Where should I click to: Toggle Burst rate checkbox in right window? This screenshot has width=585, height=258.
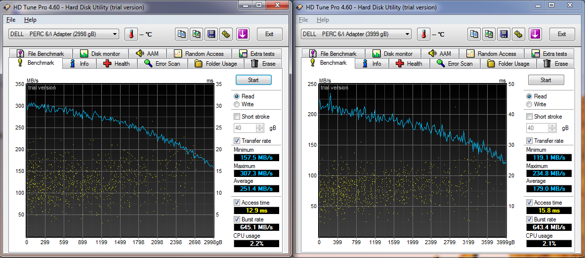529,219
